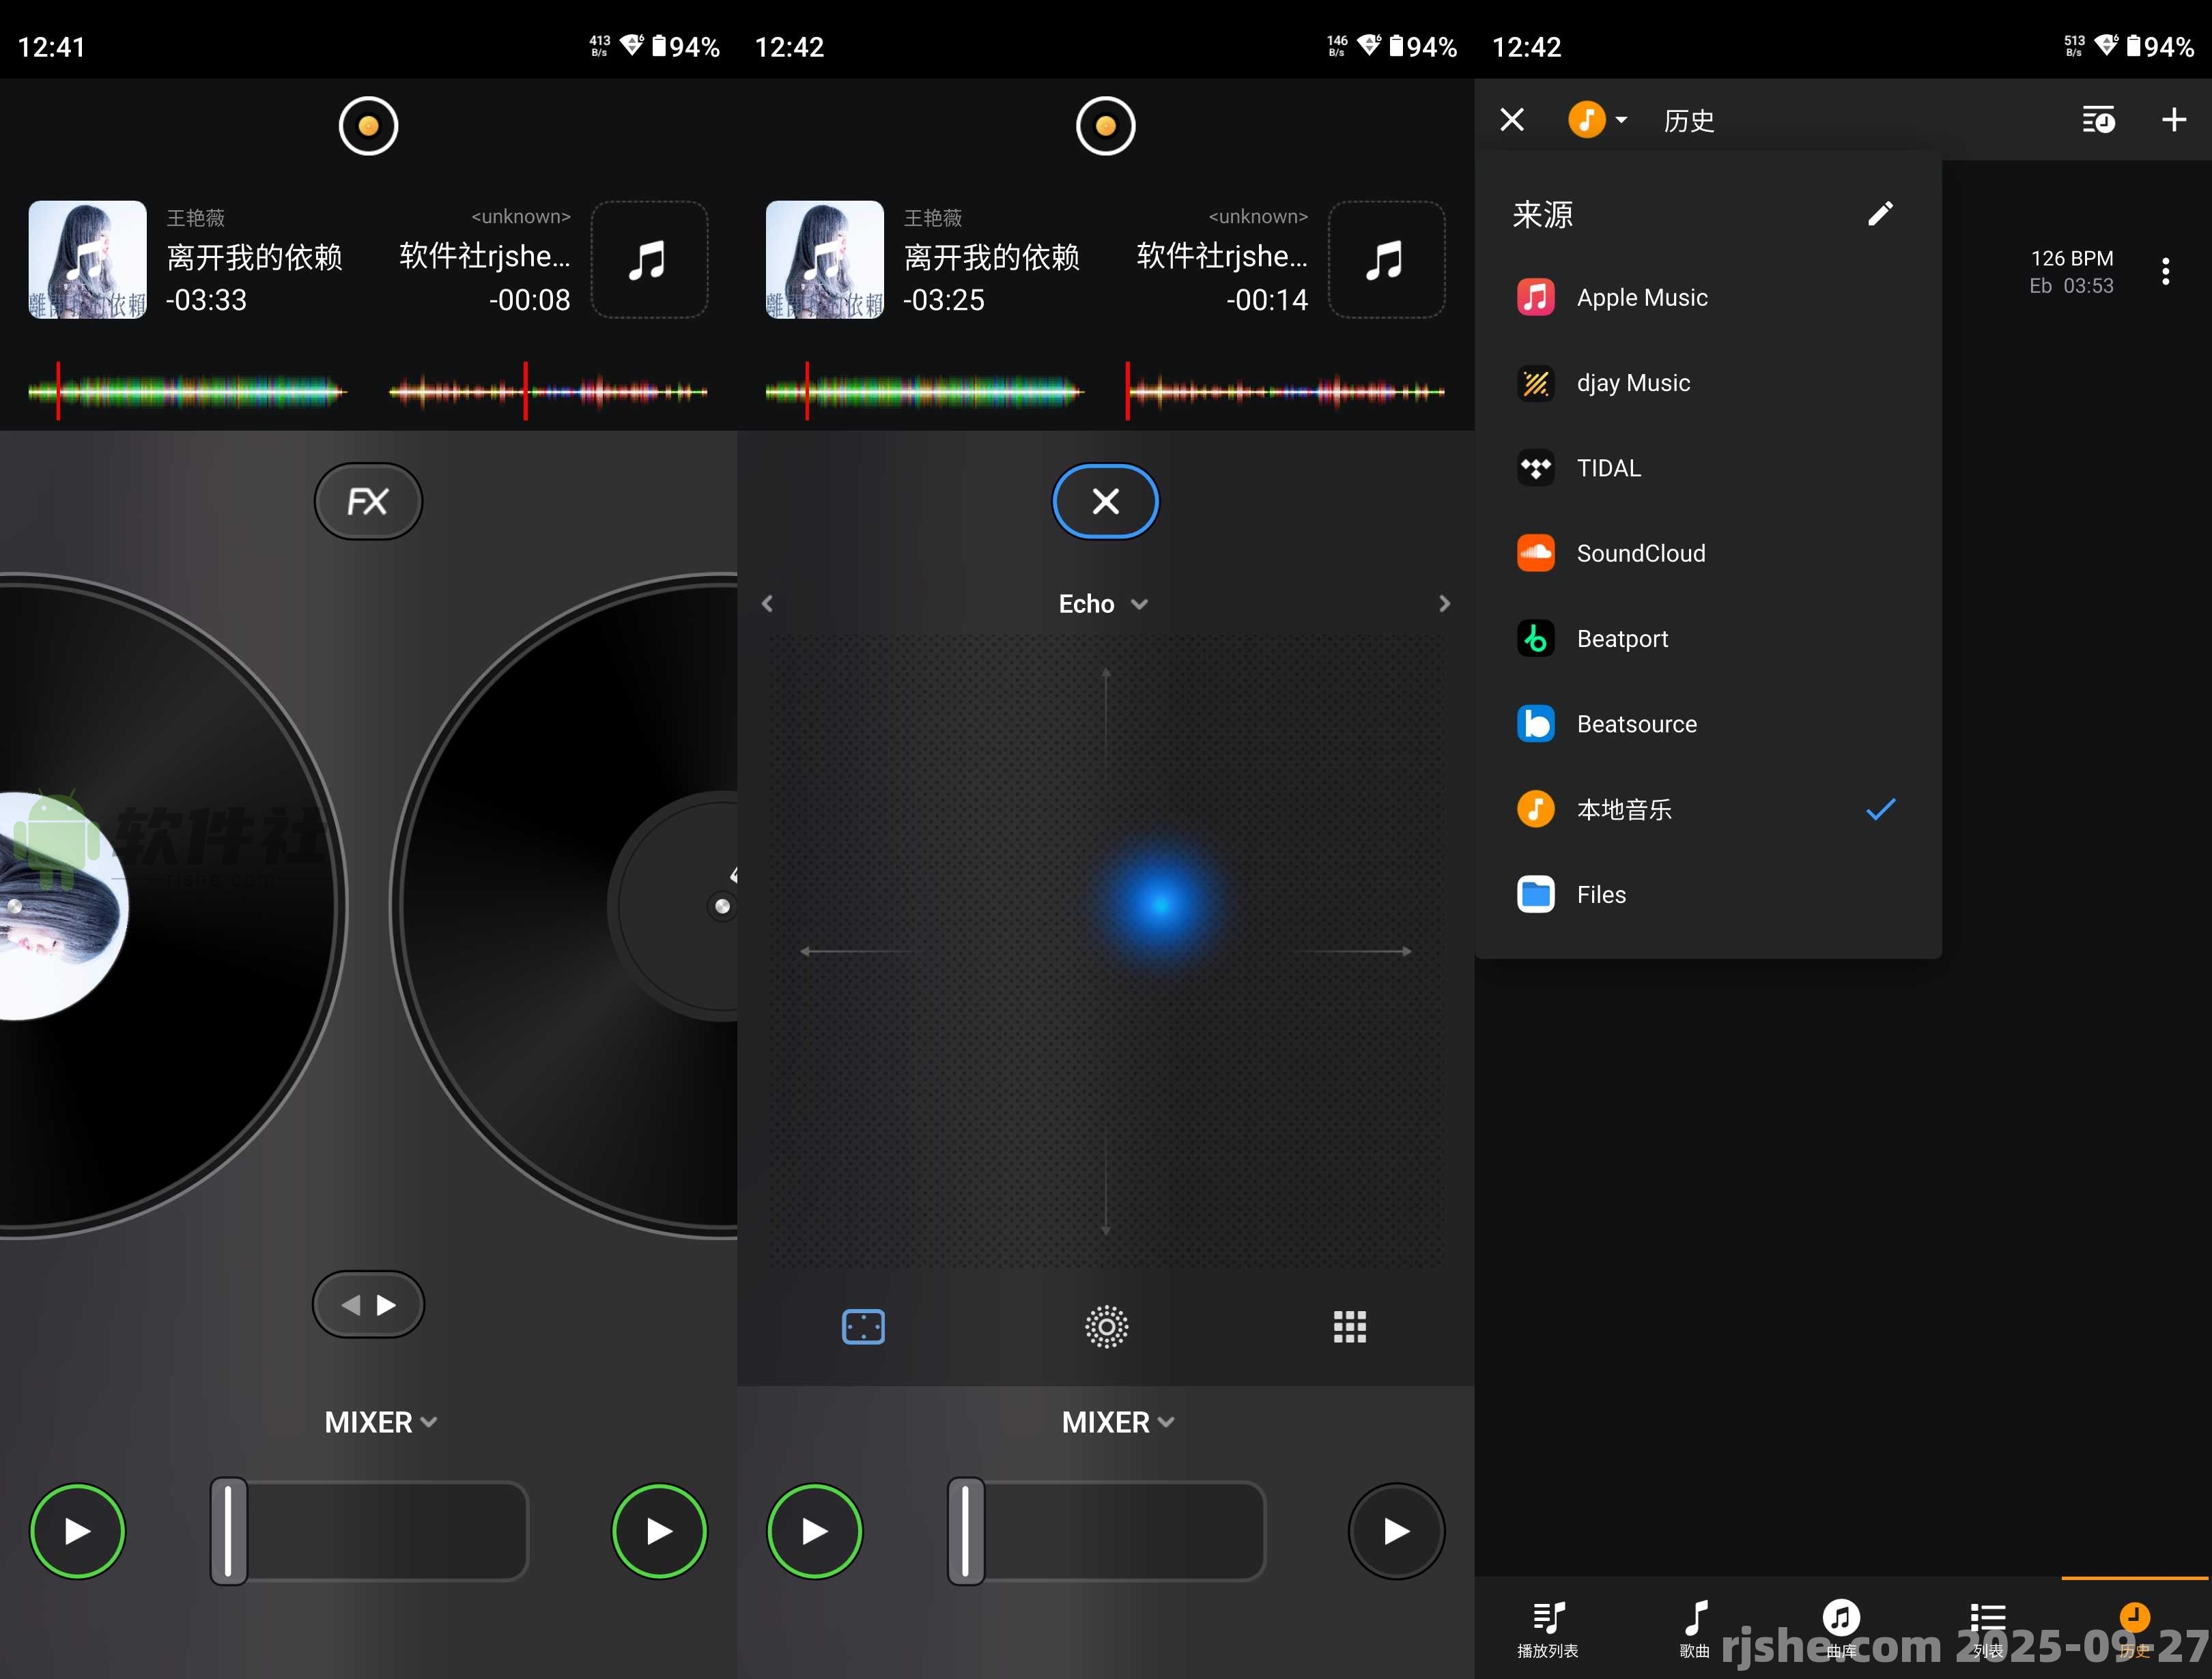Open the three-dot menu next to 126 BPM
The height and width of the screenshot is (1679, 2212).
[2166, 271]
